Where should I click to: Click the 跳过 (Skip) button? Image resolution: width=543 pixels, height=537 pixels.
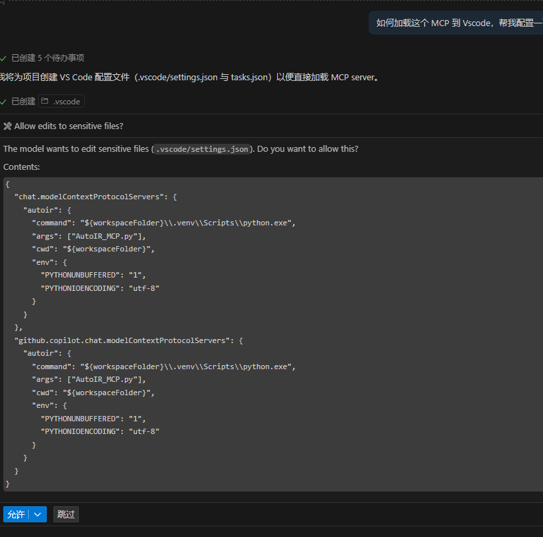(66, 514)
